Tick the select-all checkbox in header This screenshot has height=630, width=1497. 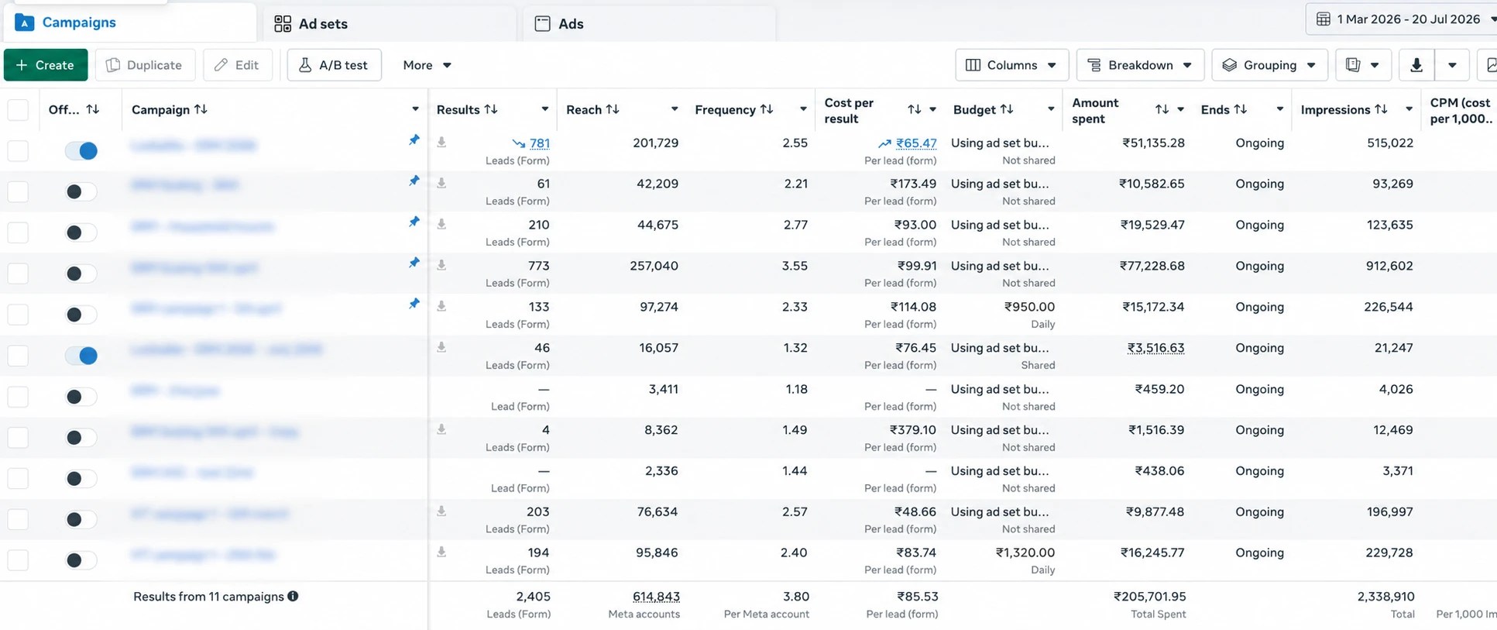18,109
